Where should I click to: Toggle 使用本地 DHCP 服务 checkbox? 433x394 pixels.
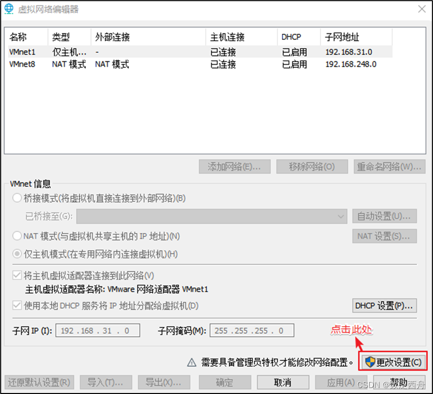[17, 306]
